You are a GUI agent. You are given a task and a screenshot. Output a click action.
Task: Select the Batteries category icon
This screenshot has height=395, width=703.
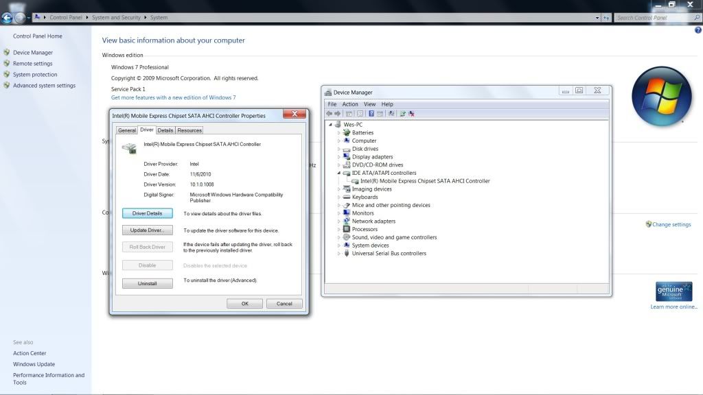[x=347, y=132]
